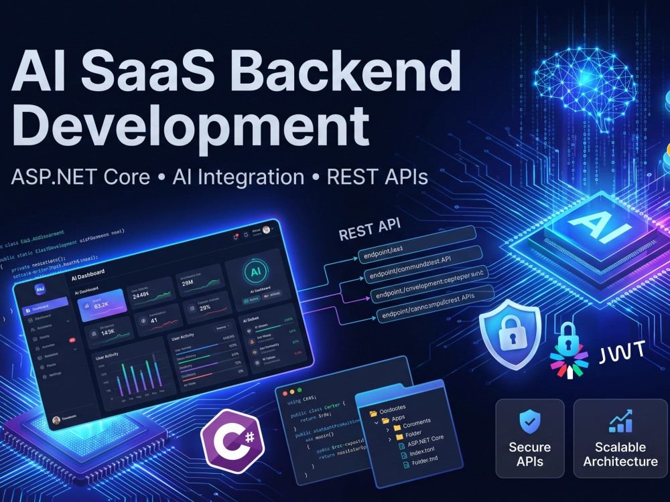Click the plain bell icon beside avatar
670x502 pixels.
pos(246,234)
